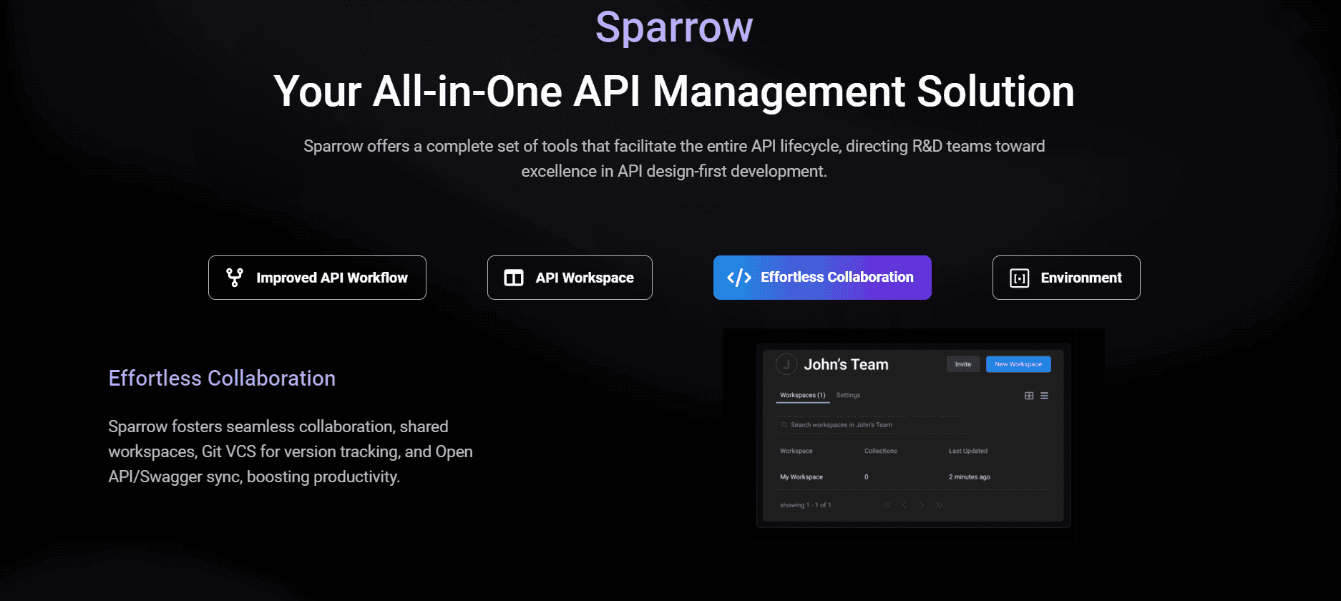Select the Improved API Workflow tab
The image size is (1341, 601).
click(317, 278)
